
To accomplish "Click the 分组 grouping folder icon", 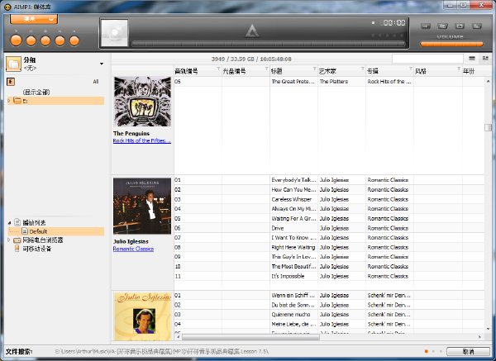I will (13, 64).
